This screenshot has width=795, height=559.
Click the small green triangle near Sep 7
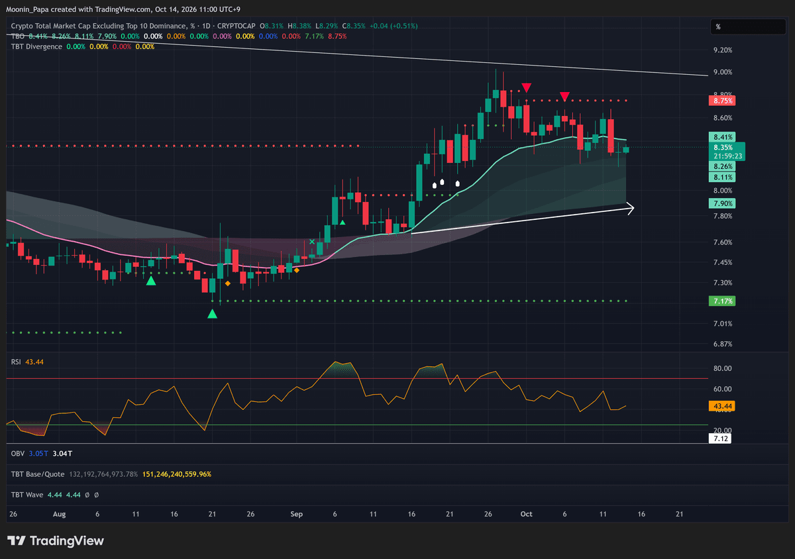pos(343,223)
